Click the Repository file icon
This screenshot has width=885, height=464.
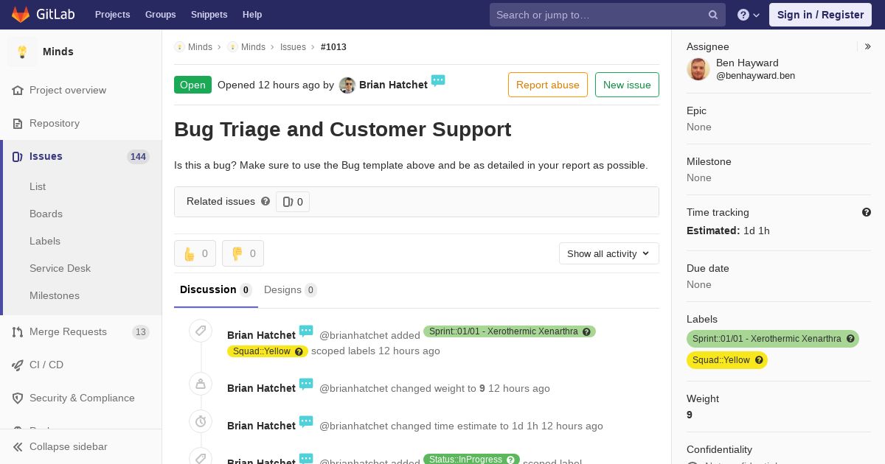[x=18, y=123]
